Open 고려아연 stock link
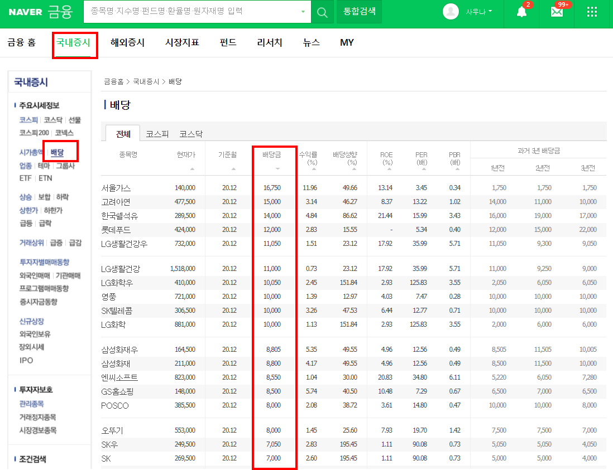The height and width of the screenshot is (470, 613). (116, 202)
